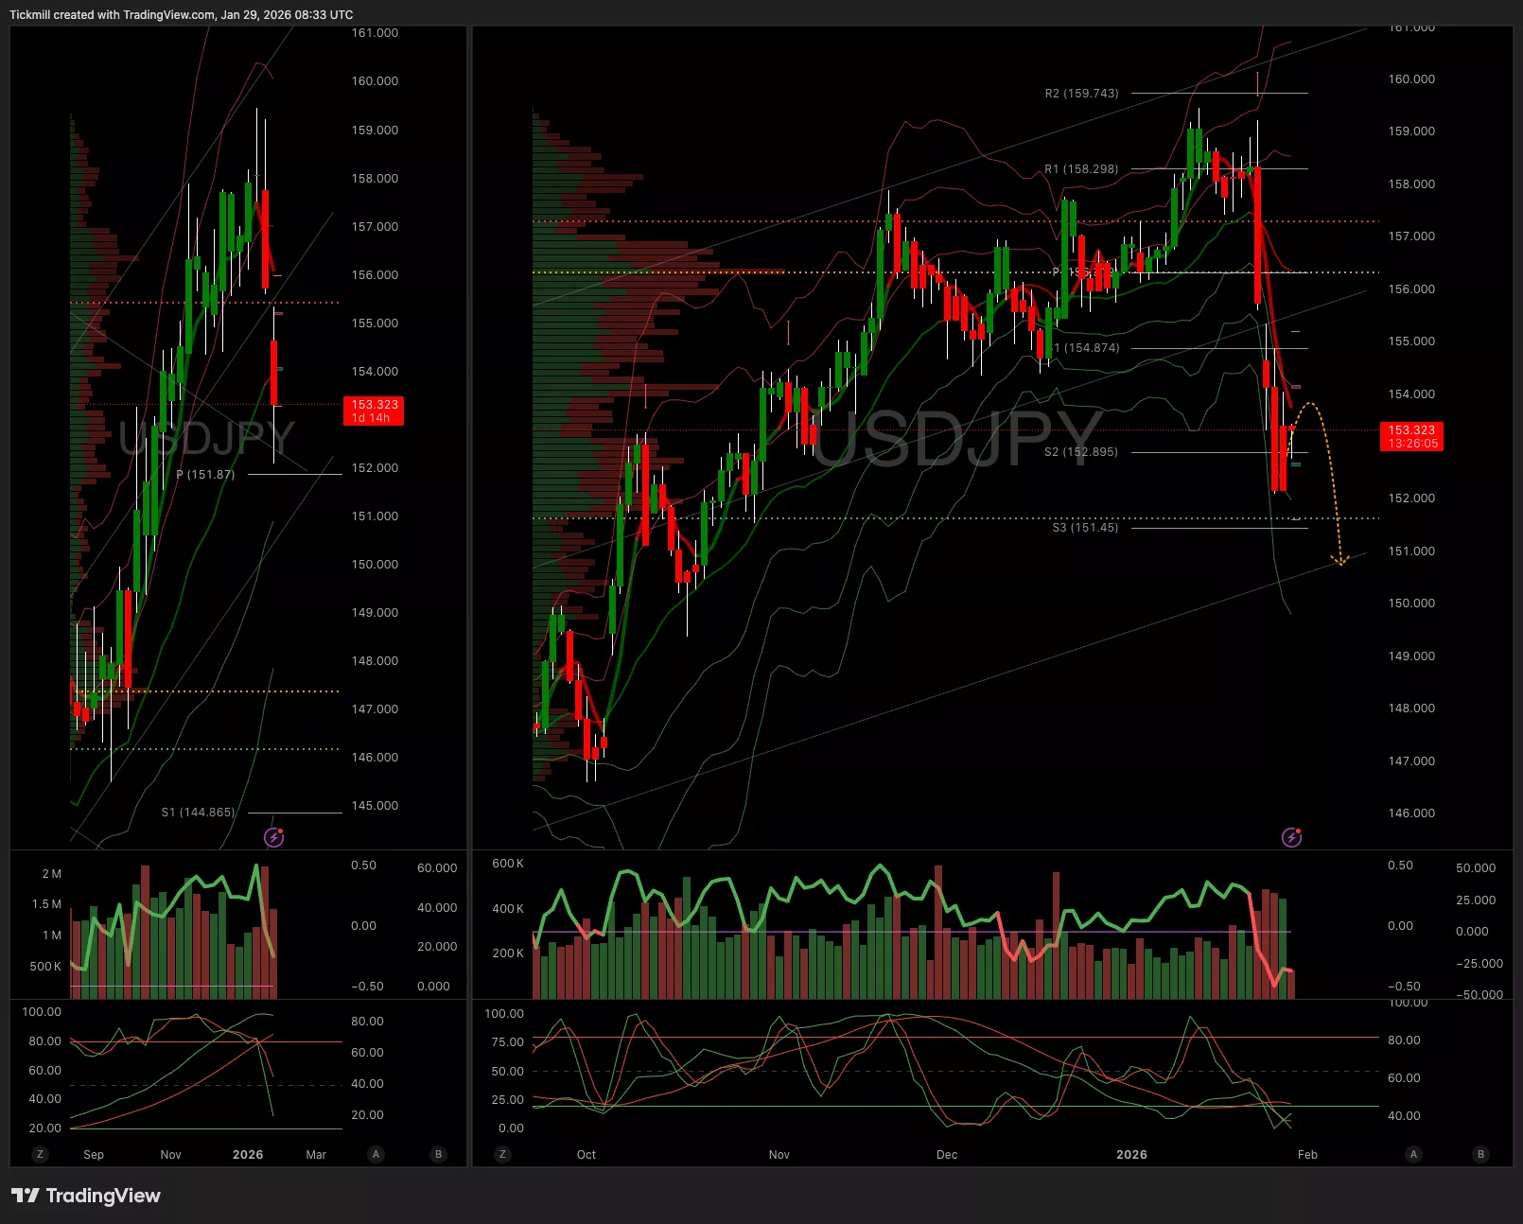Screen dimensions: 1523x1224
Task: Click the red 153.323 price label on left chart
Action: (x=374, y=411)
